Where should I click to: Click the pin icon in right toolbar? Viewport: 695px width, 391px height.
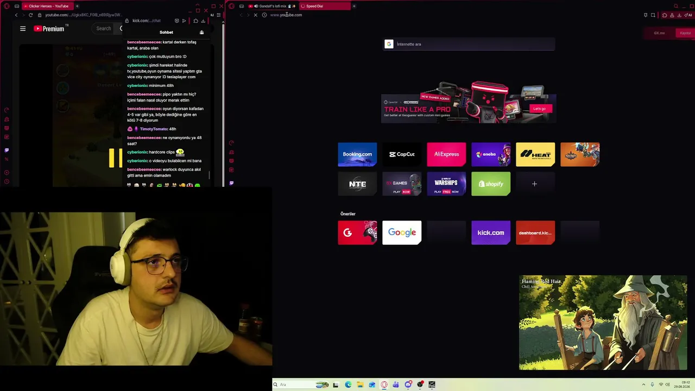point(646,15)
